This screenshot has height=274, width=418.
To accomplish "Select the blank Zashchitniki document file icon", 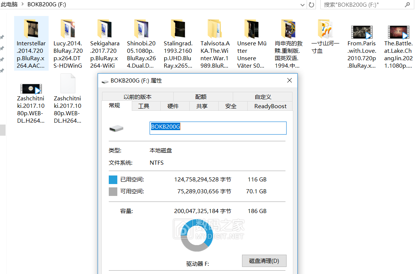I will (68, 84).
